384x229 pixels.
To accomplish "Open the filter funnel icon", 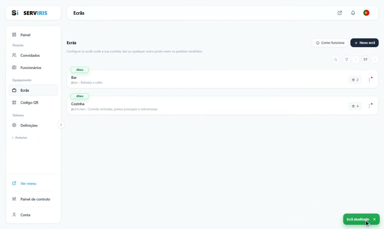I will pyautogui.click(x=347, y=59).
